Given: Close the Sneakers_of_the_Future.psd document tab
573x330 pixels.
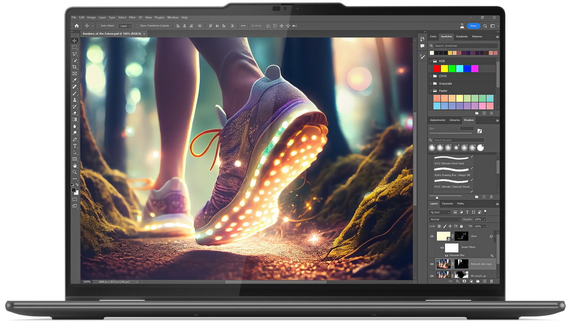Looking at the screenshot, I should tap(144, 34).
